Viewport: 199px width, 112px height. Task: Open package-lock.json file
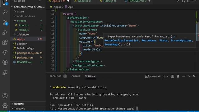tap(28, 53)
